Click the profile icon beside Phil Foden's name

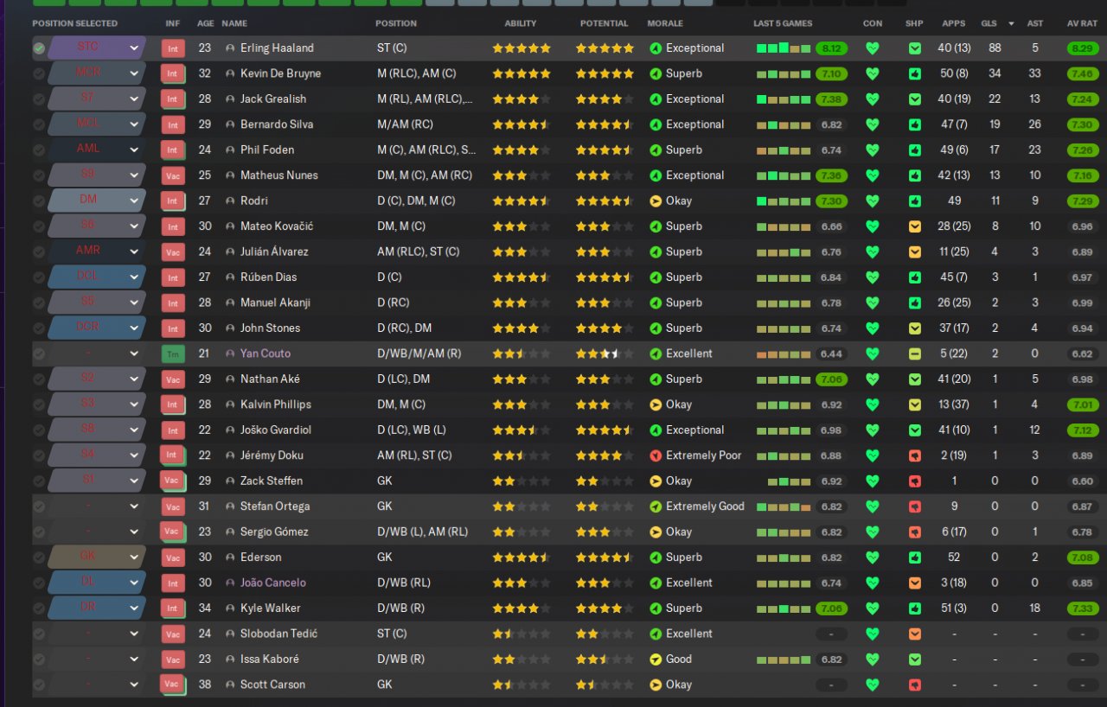[x=230, y=150]
